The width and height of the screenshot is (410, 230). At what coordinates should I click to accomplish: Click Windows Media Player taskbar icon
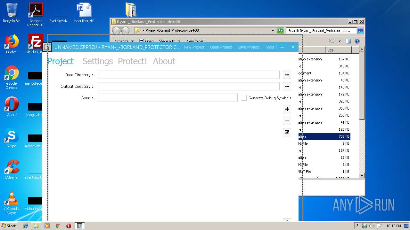(x=47, y=226)
